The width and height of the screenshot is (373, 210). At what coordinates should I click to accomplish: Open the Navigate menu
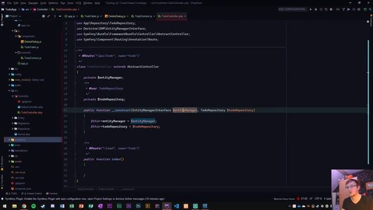pyautogui.click(x=33, y=3)
